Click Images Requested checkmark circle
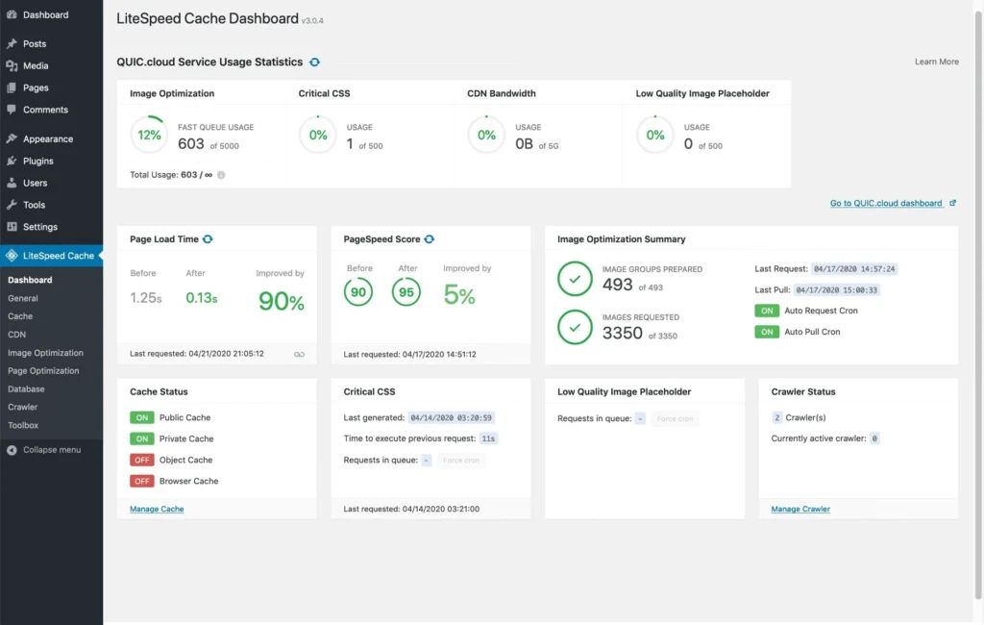The image size is (984, 625). tap(575, 327)
